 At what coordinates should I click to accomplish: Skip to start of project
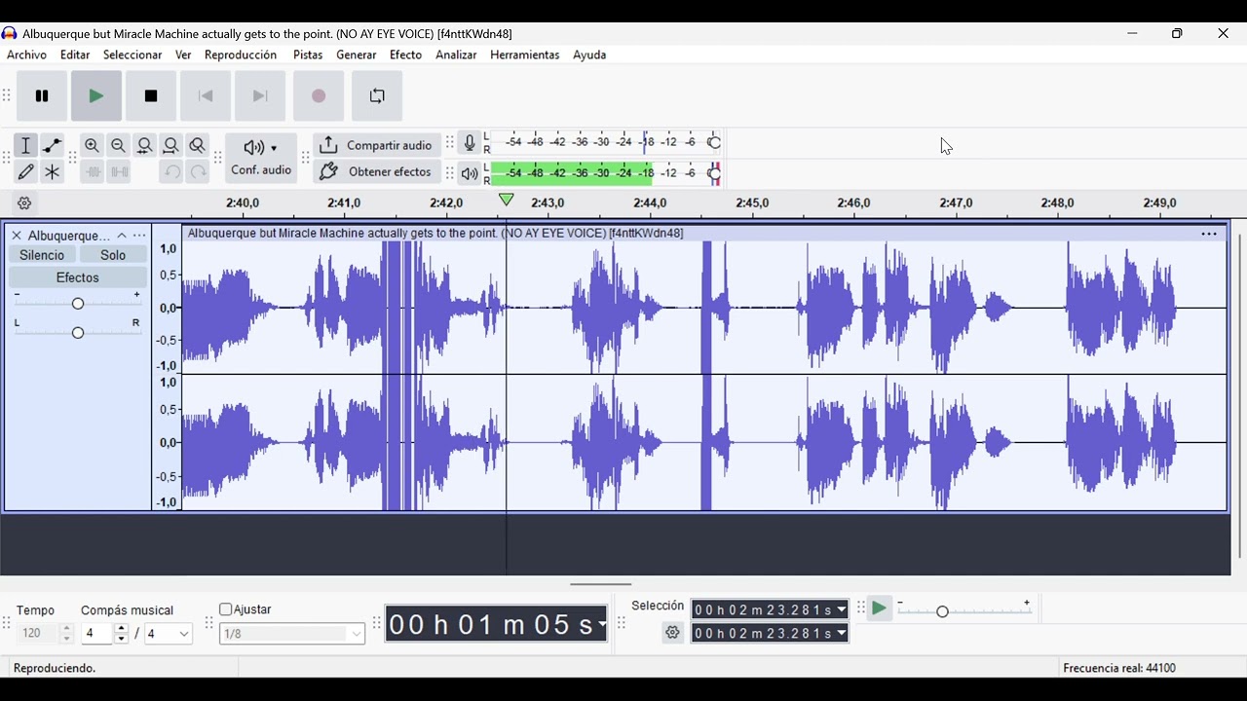click(206, 96)
